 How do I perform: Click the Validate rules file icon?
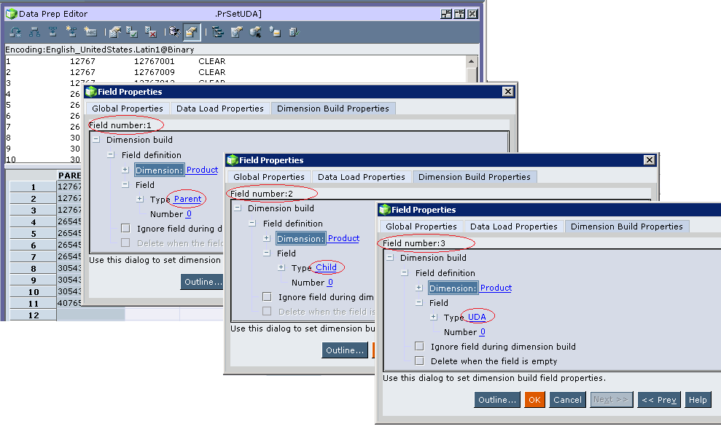[295, 32]
